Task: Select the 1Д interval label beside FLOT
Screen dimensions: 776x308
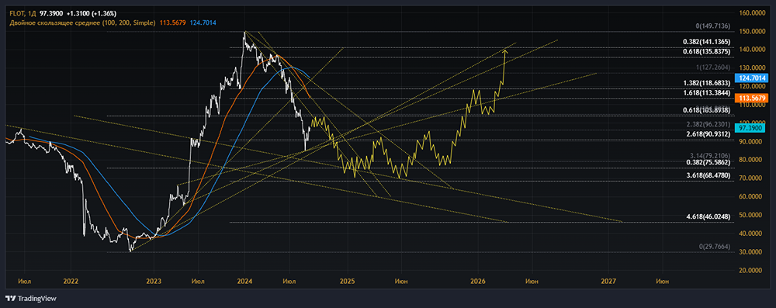Action: 33,13
